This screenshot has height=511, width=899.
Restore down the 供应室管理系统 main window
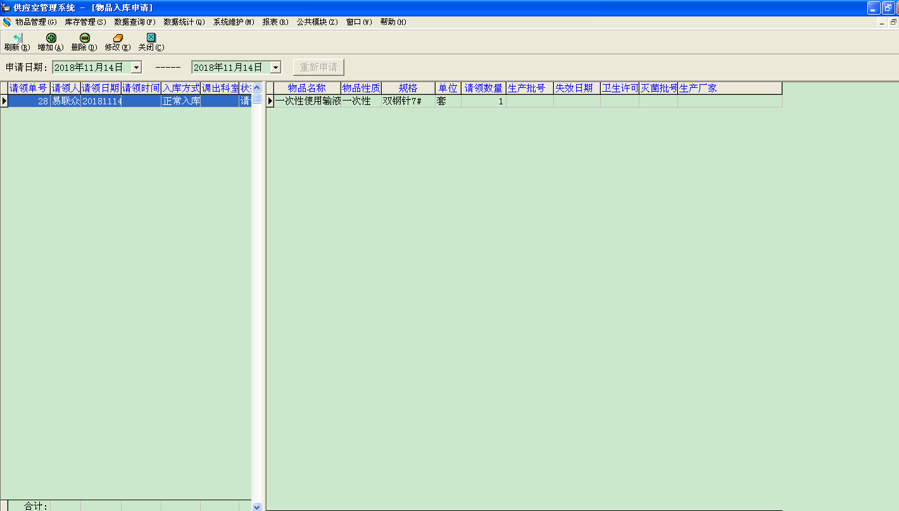888,8
